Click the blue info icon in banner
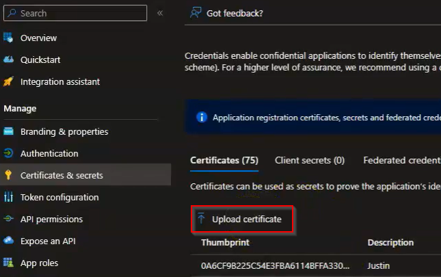The width and height of the screenshot is (441, 277). [x=202, y=117]
